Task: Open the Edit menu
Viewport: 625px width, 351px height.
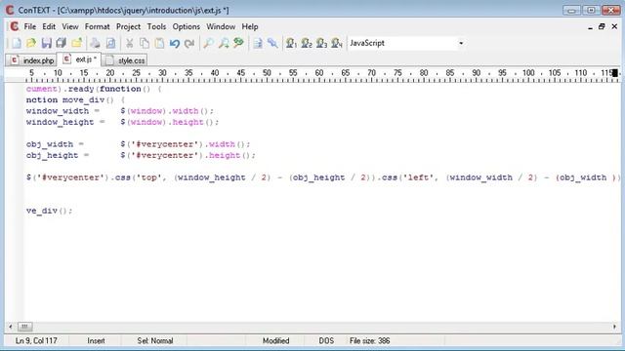Action: click(x=49, y=26)
